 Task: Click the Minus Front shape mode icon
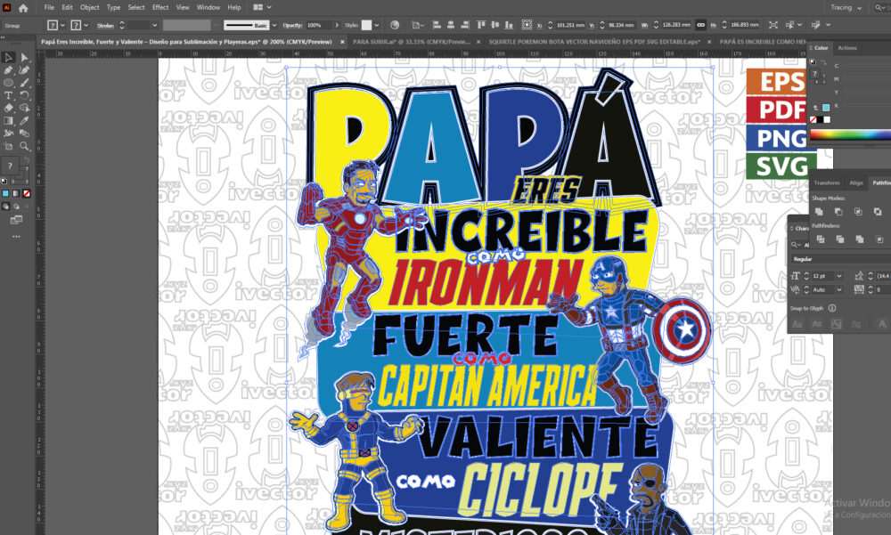pyautogui.click(x=838, y=212)
